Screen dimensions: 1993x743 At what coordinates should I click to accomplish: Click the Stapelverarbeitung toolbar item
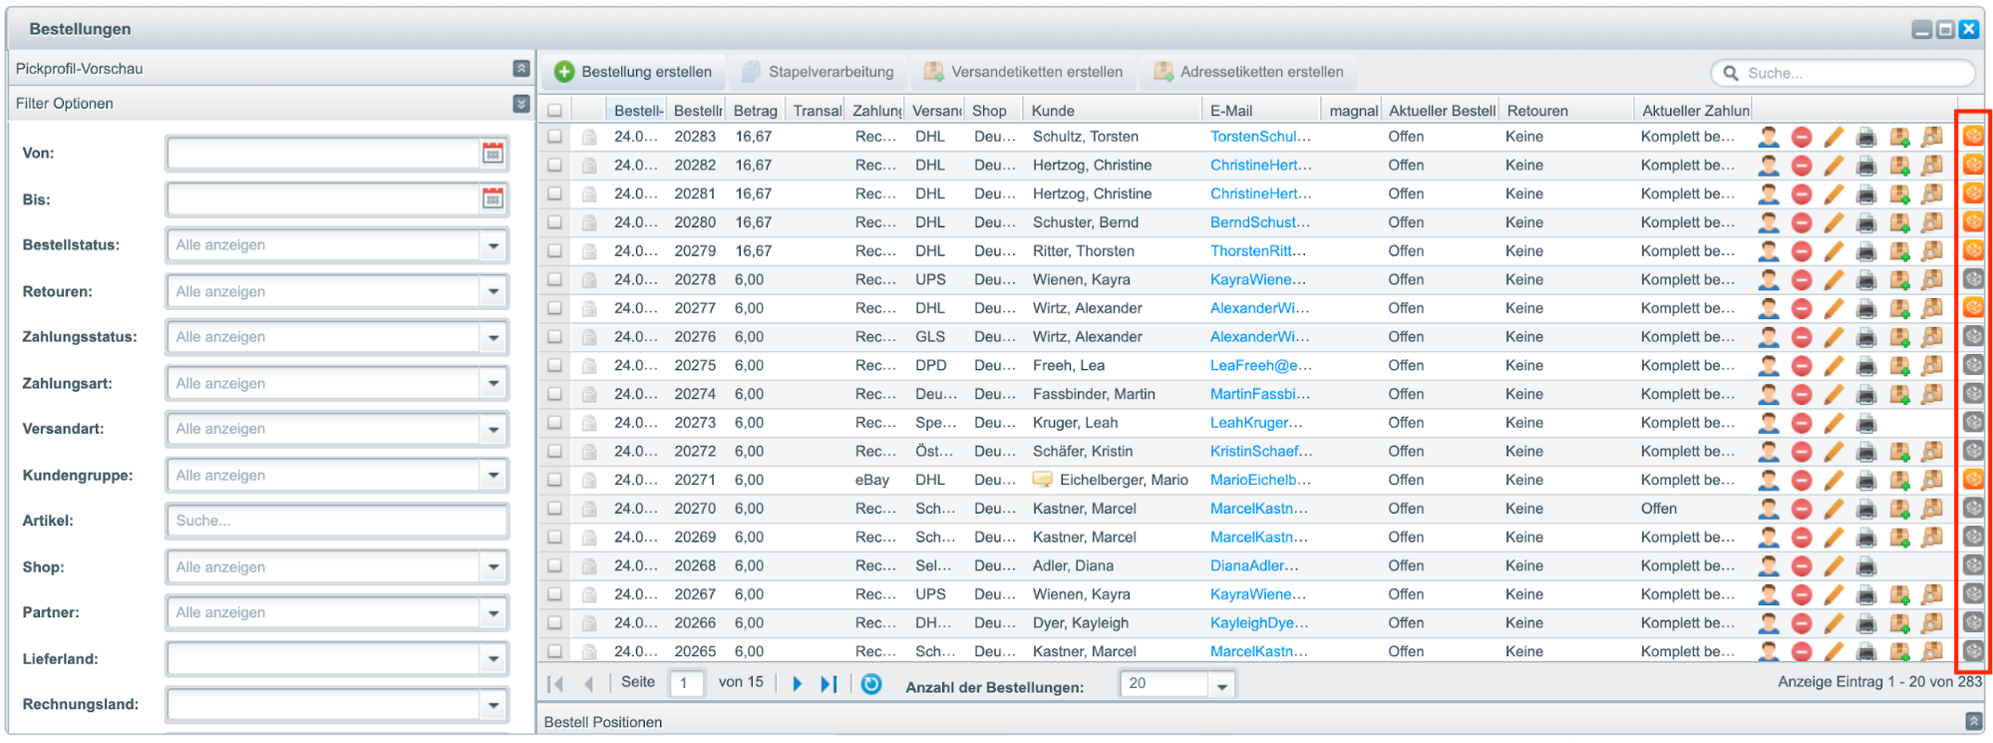(x=818, y=72)
